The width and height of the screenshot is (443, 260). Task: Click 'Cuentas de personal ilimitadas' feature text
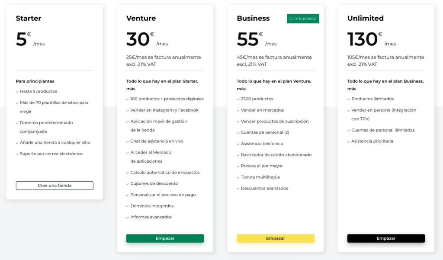[383, 130]
